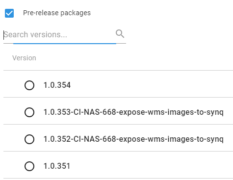The height and width of the screenshot is (180, 233).
Task: Select the radio button for 1.0.352-CI-NAS-668
Action: coord(29,139)
